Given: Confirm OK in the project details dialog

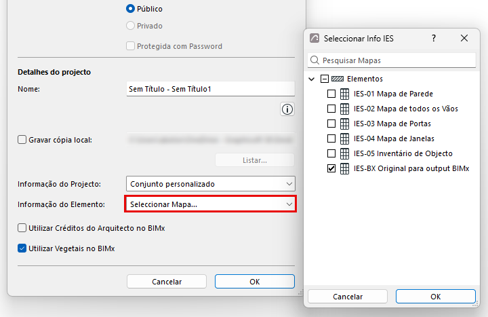Looking at the screenshot, I should [255, 282].
